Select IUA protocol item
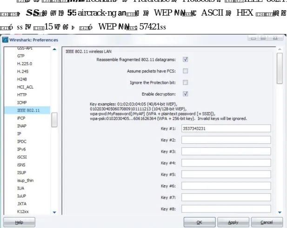 coord(20,188)
